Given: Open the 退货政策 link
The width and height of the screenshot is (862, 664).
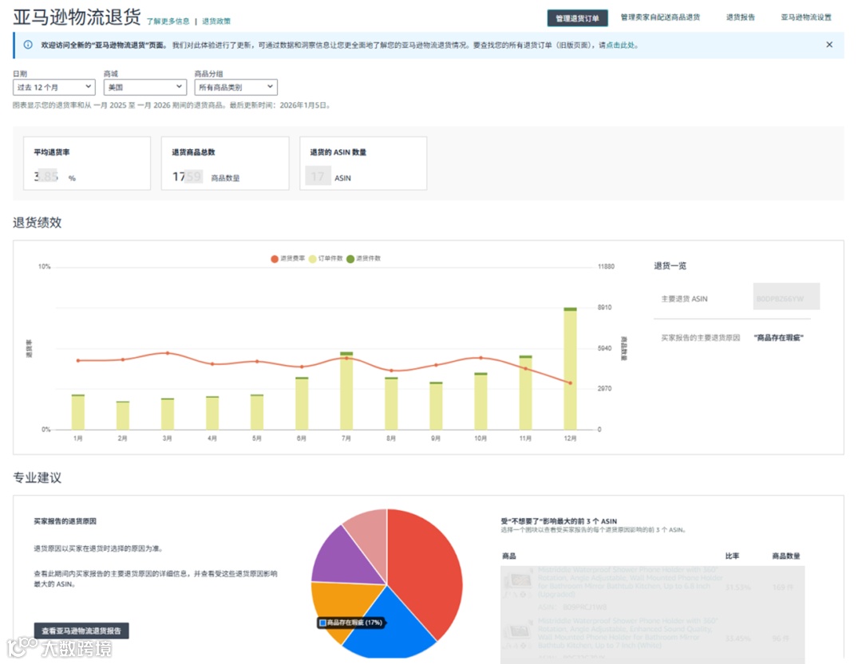Looking at the screenshot, I should [x=216, y=22].
